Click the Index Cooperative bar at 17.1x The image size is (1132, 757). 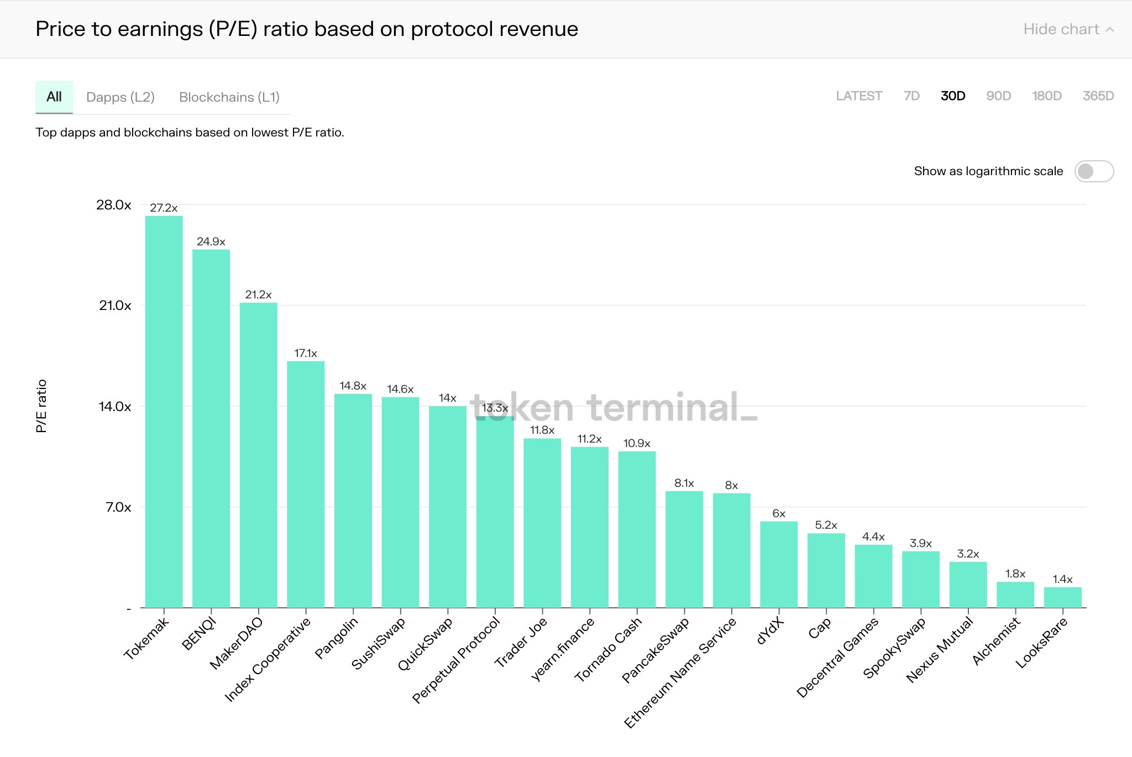306,484
